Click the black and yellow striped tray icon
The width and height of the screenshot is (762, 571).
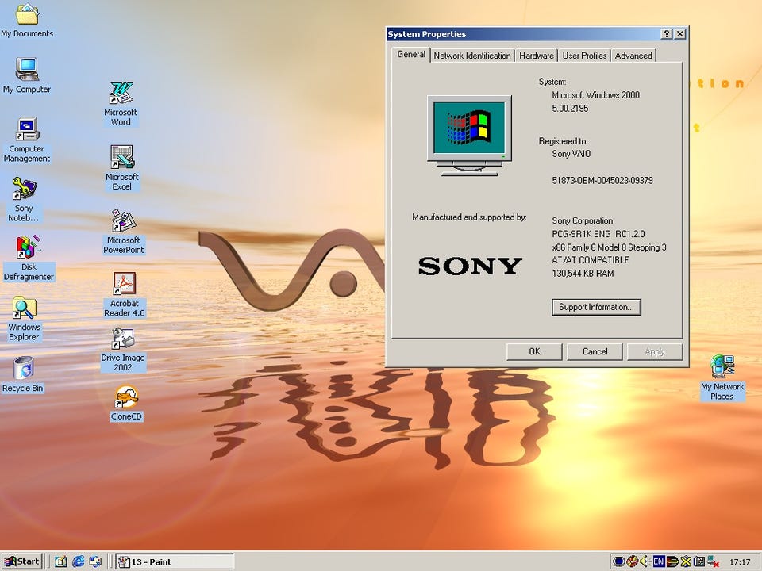672,561
